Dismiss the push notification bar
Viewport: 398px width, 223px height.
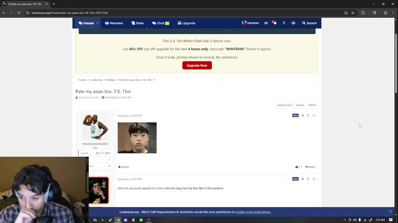tap(390, 212)
